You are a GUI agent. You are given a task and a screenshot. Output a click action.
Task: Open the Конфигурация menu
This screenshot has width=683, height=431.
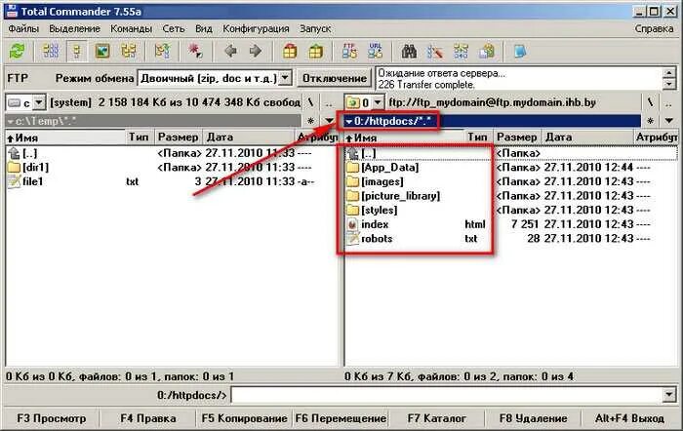pyautogui.click(x=256, y=28)
